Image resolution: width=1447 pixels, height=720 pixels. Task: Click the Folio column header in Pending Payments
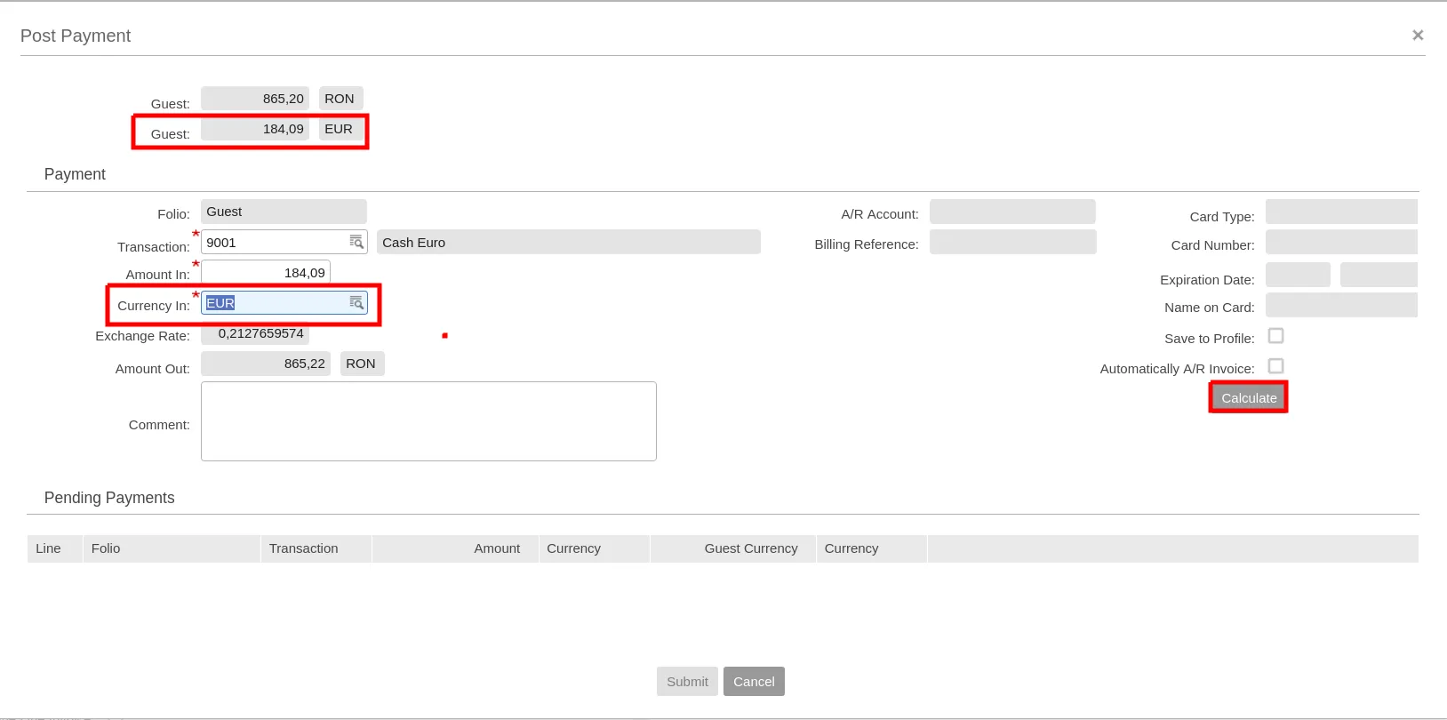click(x=171, y=548)
